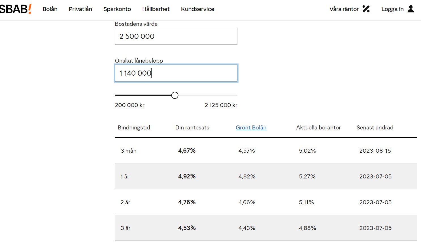Open Våra räntor link
Viewport: 421px width, 243px height.
pyautogui.click(x=344, y=9)
